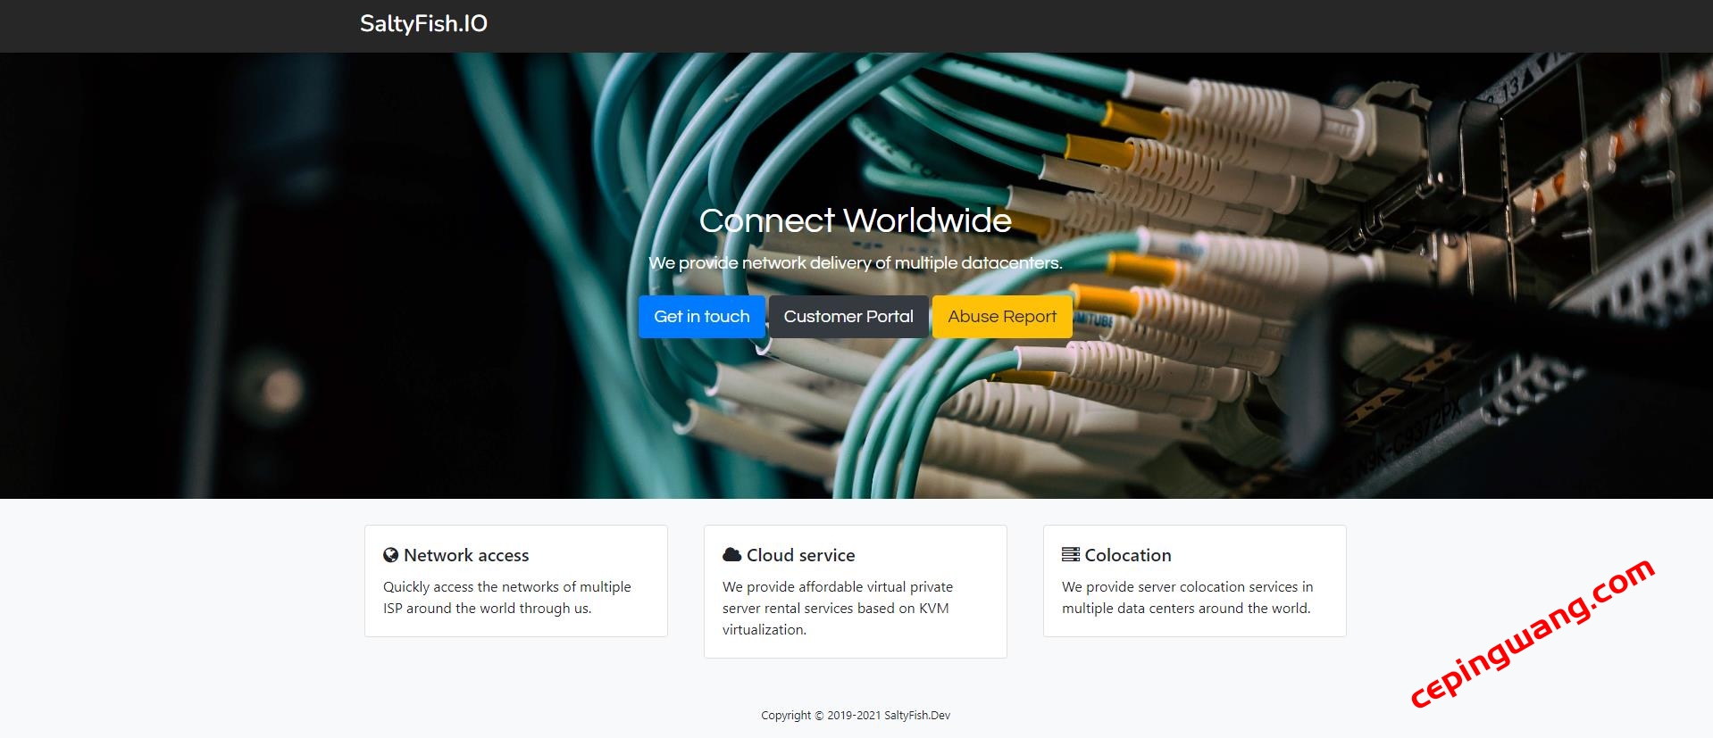Viewport: 1713px width, 738px height.
Task: Click the Cloud service card heading
Action: (800, 555)
